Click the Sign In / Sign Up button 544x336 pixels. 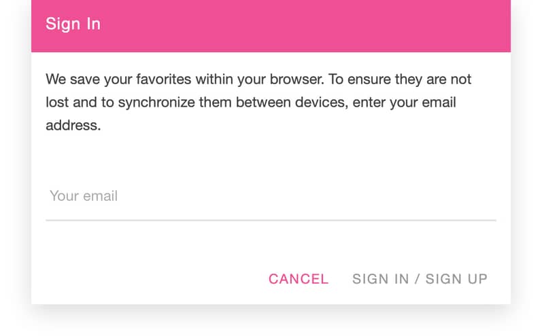[x=420, y=279]
